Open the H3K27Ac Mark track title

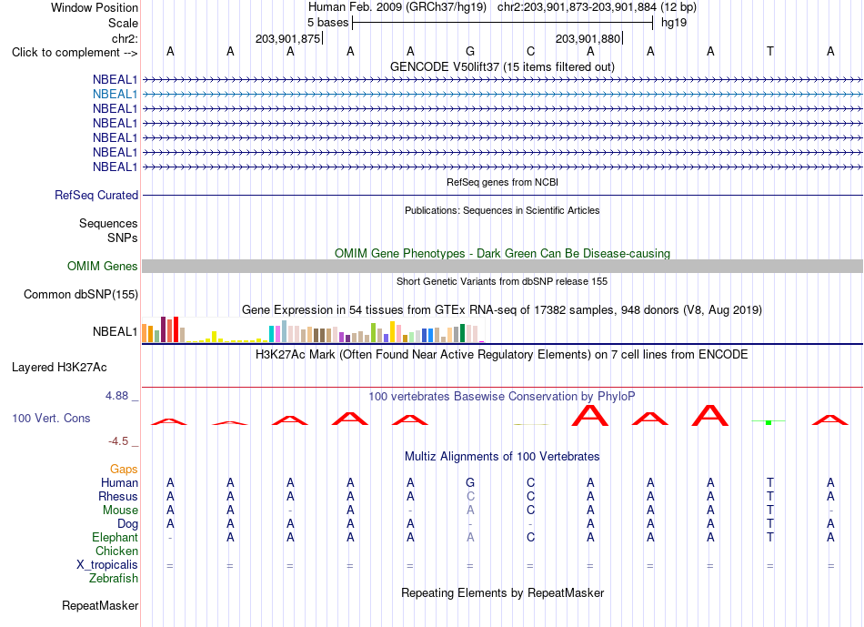coord(502,355)
